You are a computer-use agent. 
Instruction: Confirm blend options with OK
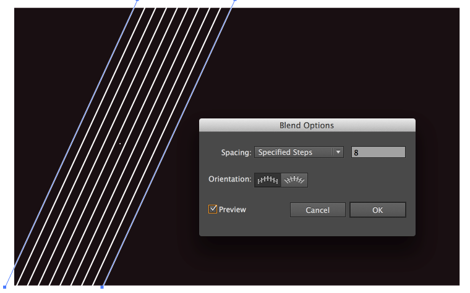(x=378, y=210)
